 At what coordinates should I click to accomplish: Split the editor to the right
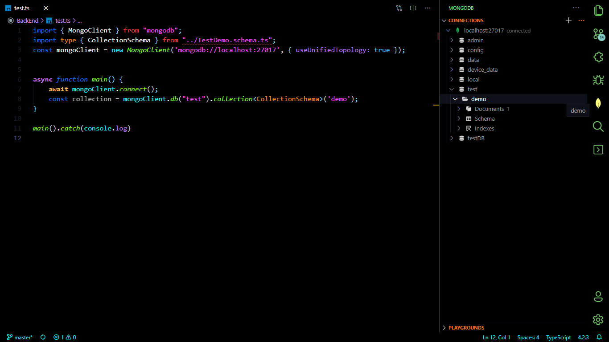tap(413, 8)
